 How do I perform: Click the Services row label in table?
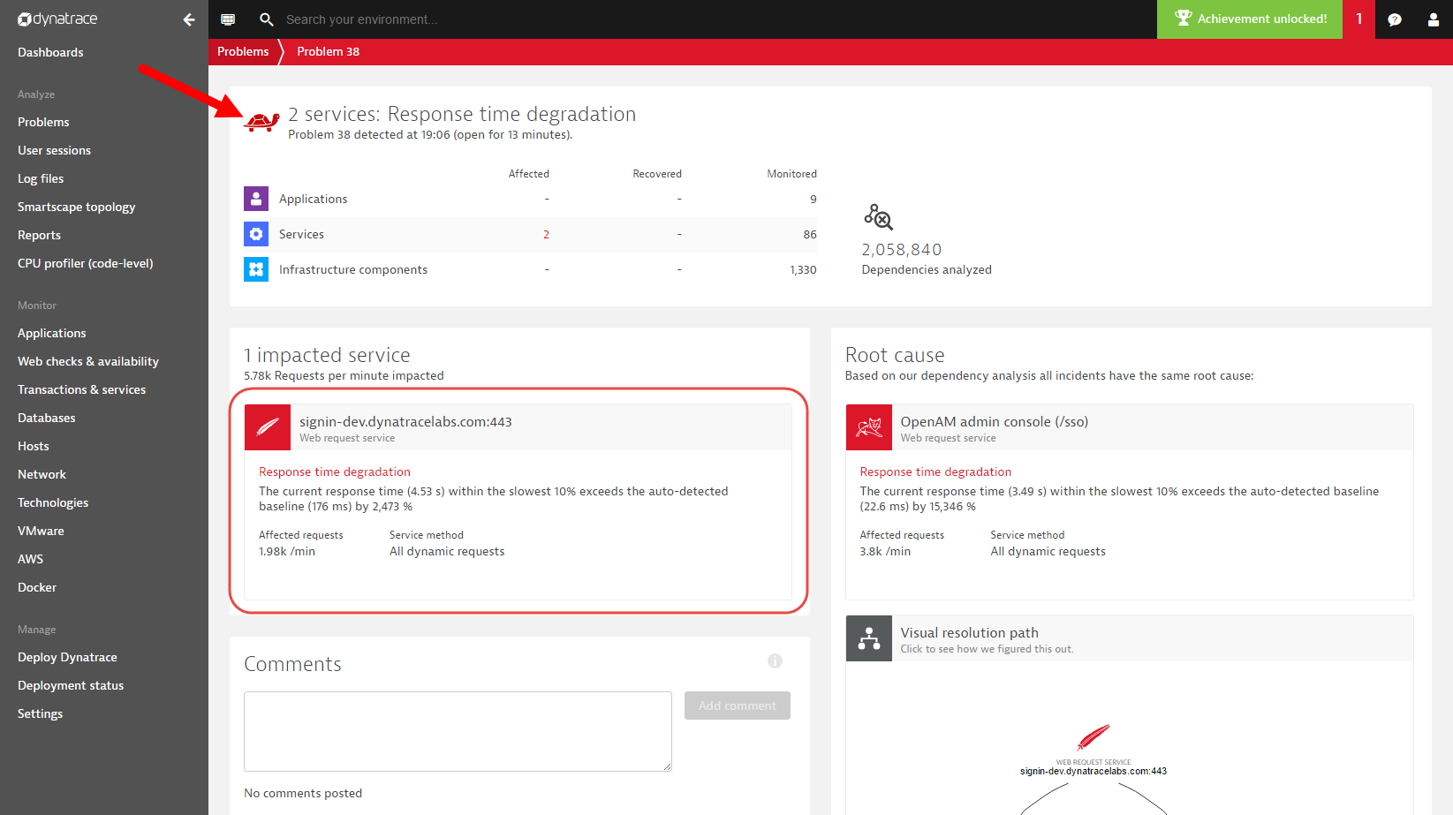pos(301,234)
